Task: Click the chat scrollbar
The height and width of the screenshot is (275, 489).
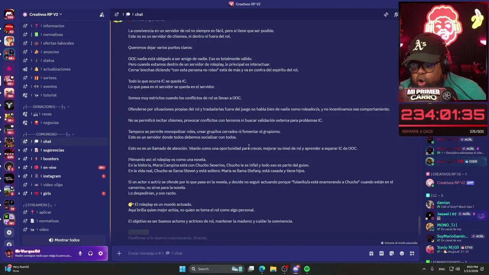Action: (419, 225)
